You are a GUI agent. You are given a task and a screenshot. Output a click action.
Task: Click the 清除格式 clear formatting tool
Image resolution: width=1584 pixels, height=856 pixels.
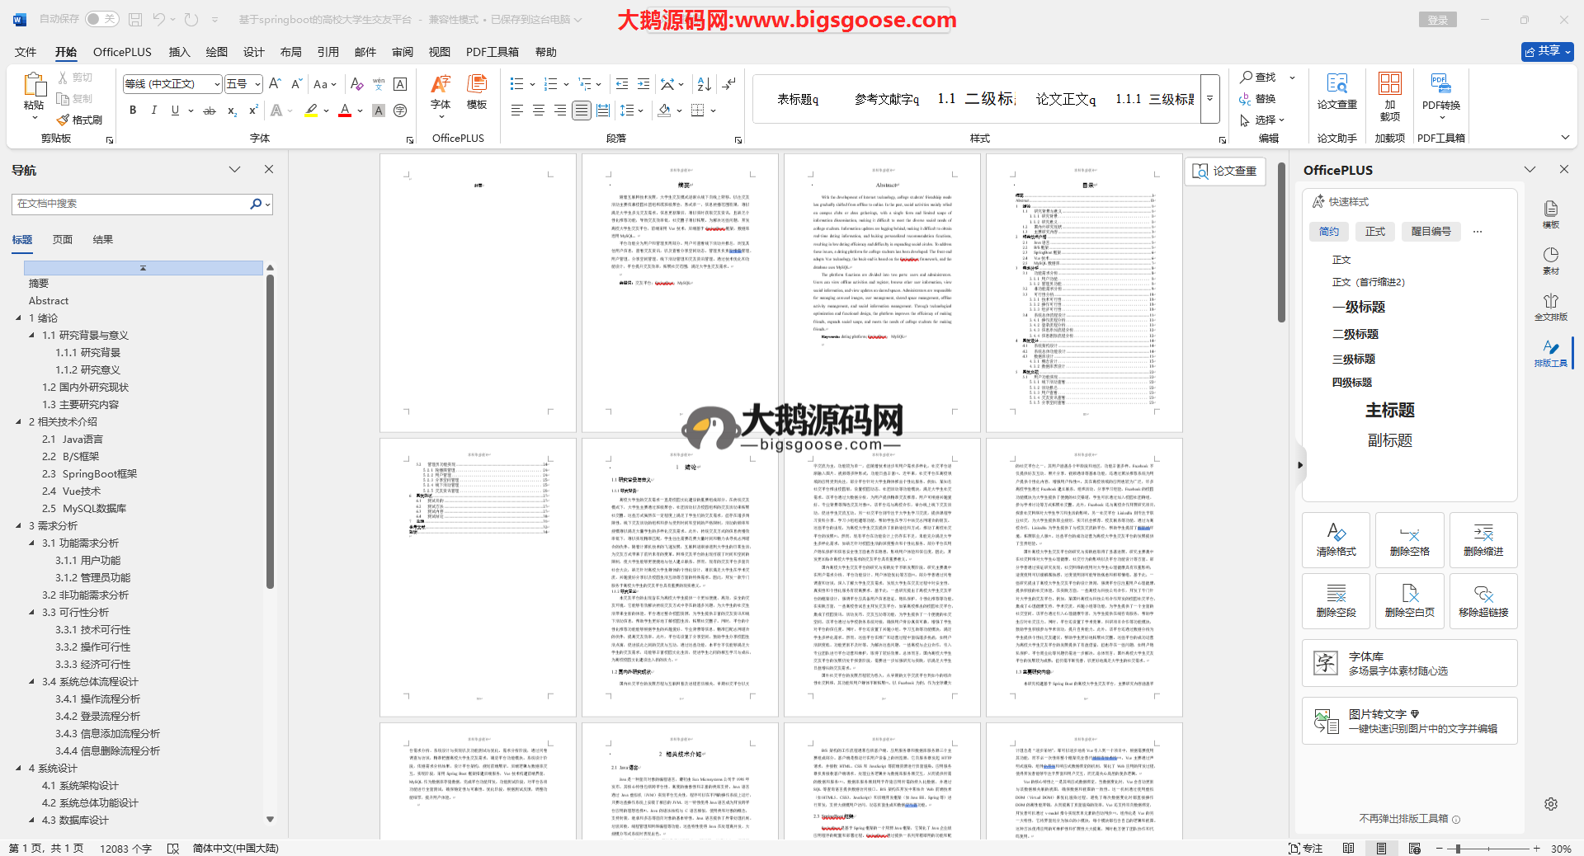tap(1336, 540)
